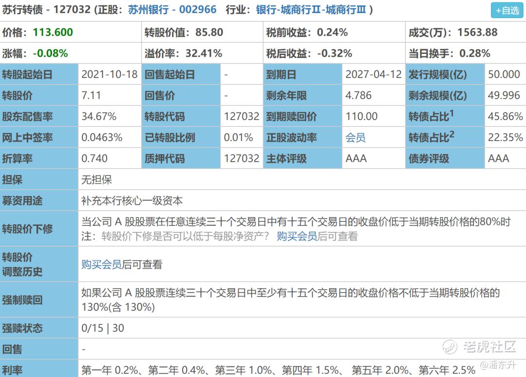This screenshot has width=526, height=377.
Task: Click 购买会员 link in 转股价下修 row
Action: click(297, 236)
